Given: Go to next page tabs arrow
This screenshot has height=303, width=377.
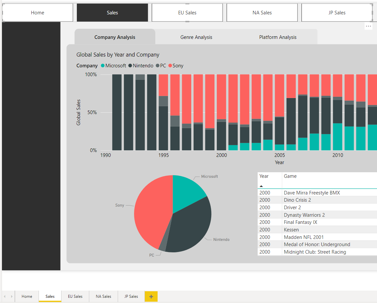Looking at the screenshot, I should (11, 296).
